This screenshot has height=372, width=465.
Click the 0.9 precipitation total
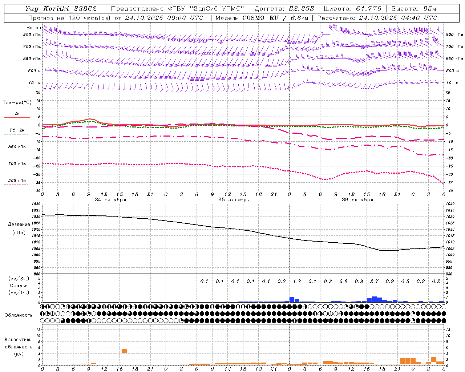pyautogui.click(x=390, y=282)
